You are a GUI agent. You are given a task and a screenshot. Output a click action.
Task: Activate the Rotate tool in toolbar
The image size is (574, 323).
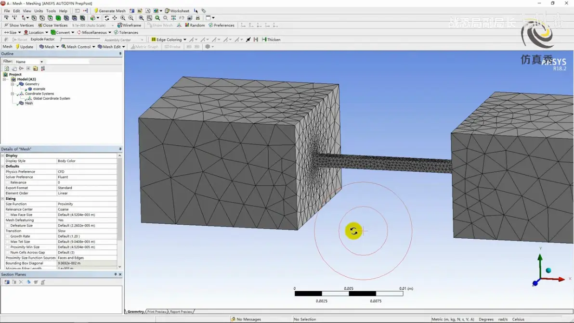(106, 18)
